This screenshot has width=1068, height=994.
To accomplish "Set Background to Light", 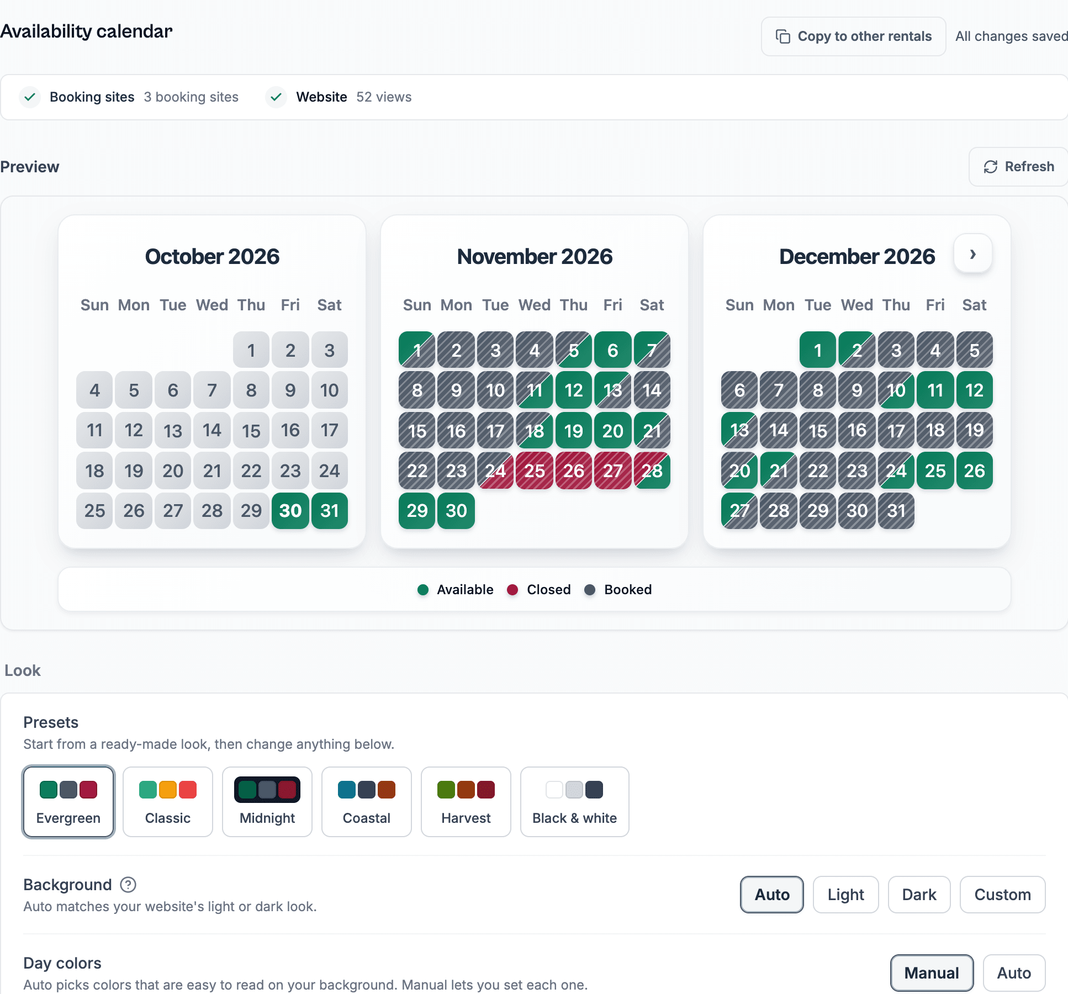I will tap(846, 895).
